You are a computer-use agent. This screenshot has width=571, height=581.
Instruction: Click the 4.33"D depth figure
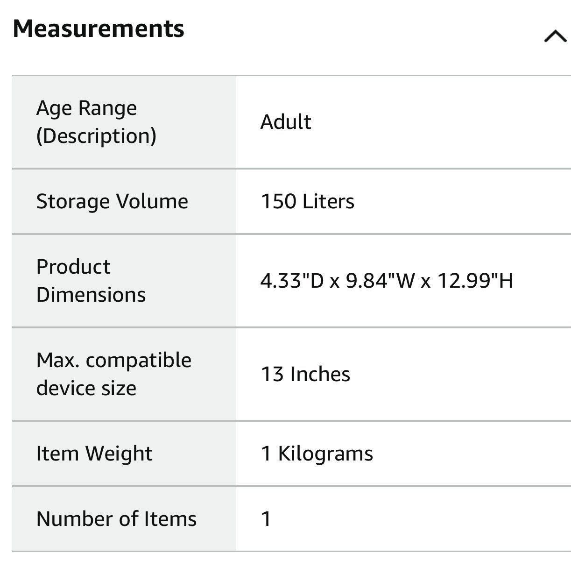pyautogui.click(x=292, y=281)
